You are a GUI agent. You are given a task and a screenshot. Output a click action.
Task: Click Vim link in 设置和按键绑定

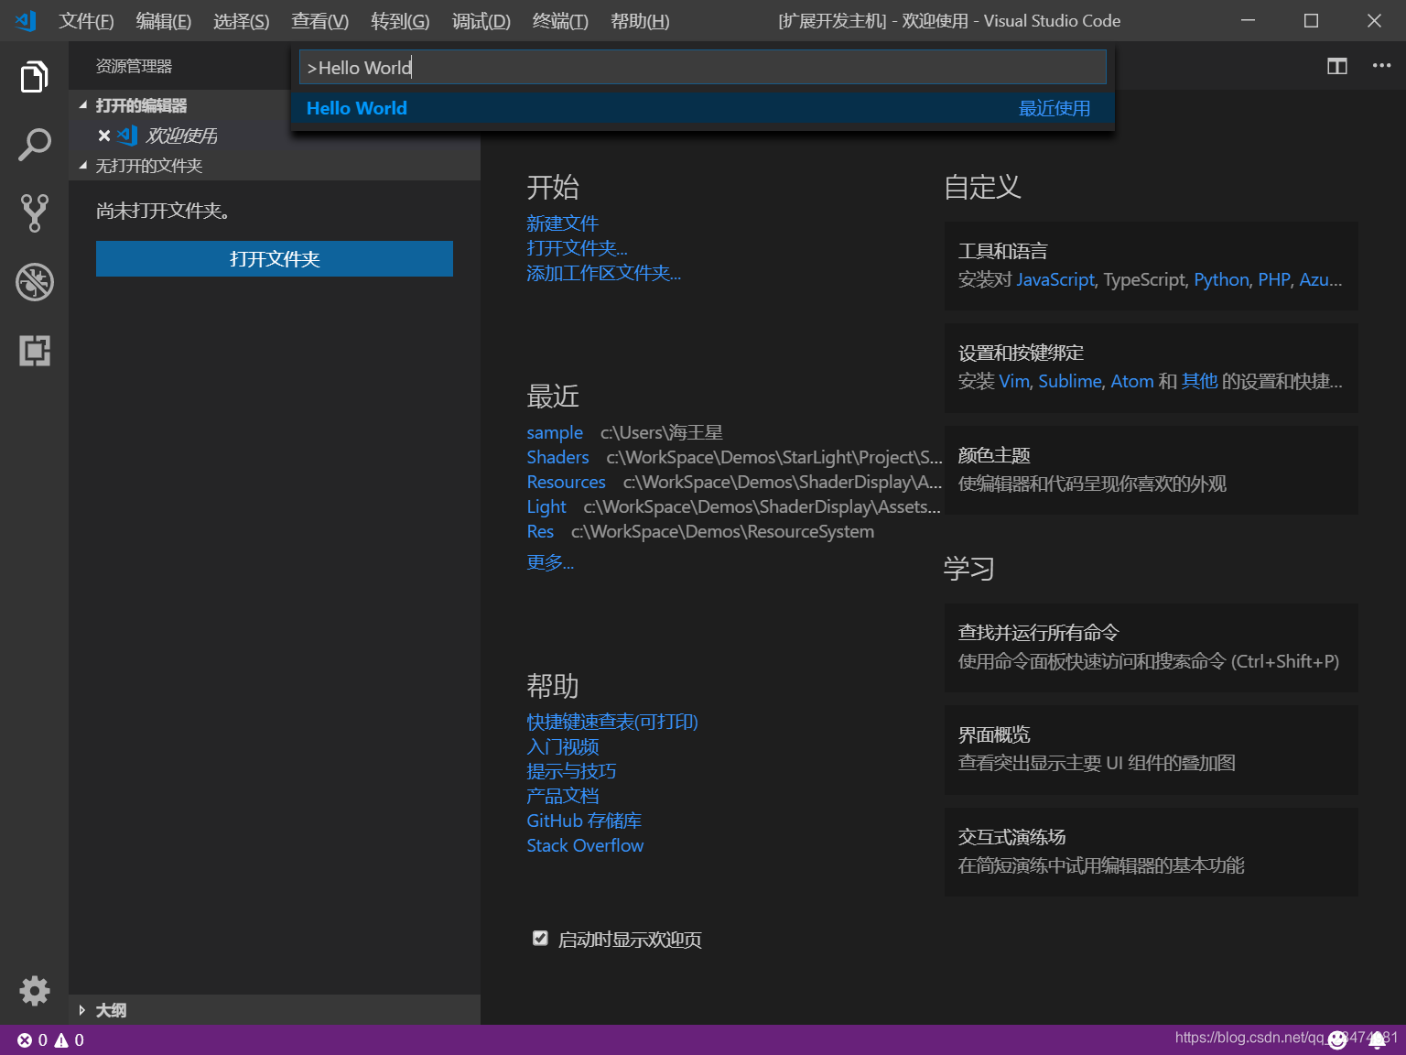pos(1014,381)
